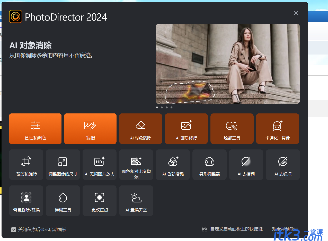
Task: Launch AI 去模糊 deblur tool
Action: (246, 165)
